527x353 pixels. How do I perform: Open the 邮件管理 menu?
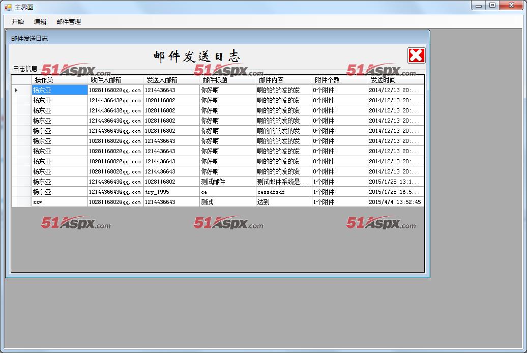[69, 22]
